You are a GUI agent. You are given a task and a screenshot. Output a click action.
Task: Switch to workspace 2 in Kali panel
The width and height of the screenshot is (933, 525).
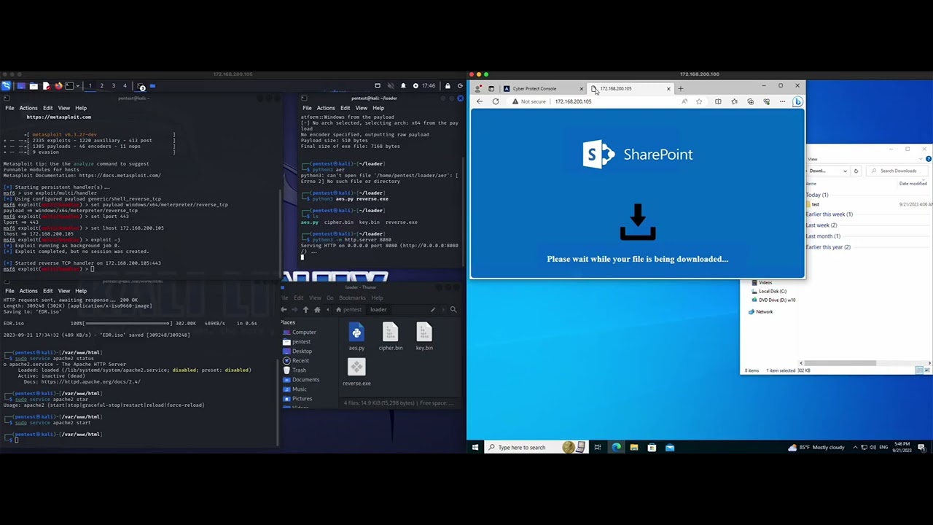click(x=101, y=86)
